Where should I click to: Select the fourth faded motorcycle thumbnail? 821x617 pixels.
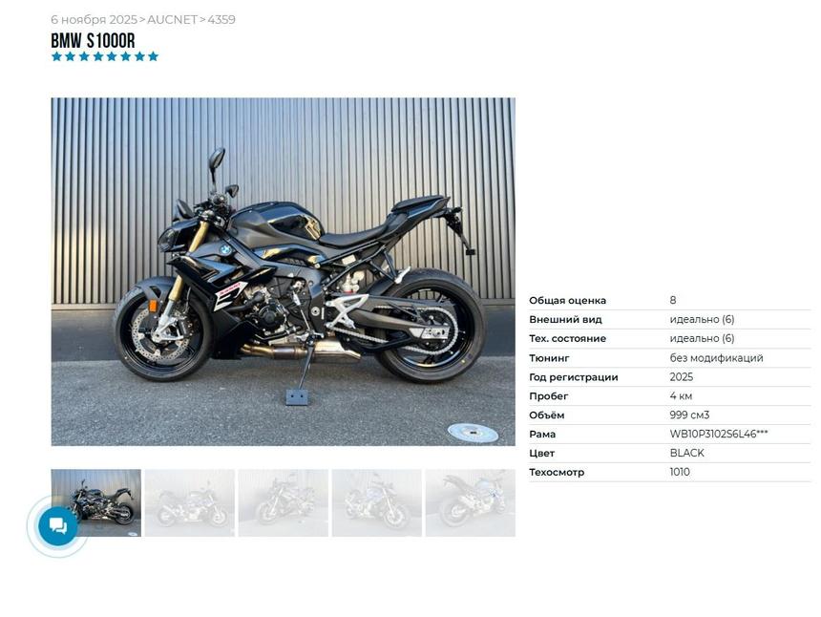pyautogui.click(x=377, y=502)
